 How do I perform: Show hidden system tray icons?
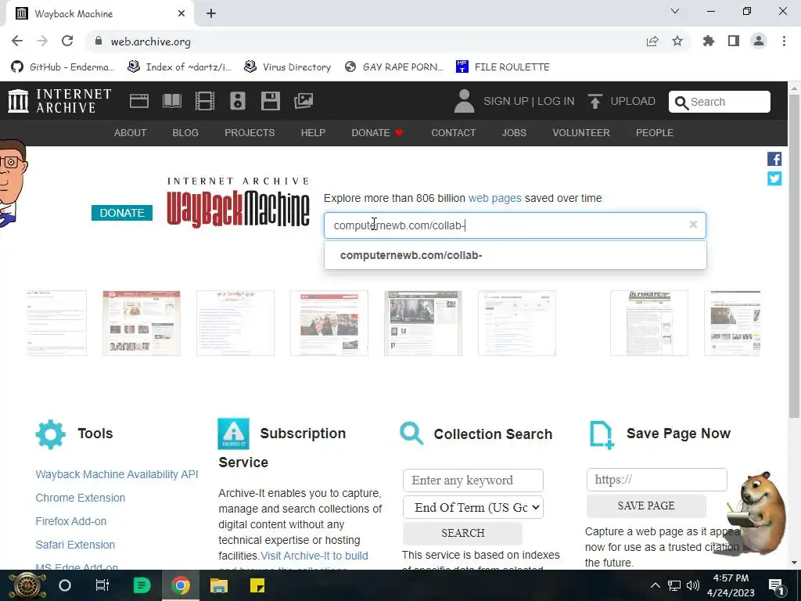(655, 585)
